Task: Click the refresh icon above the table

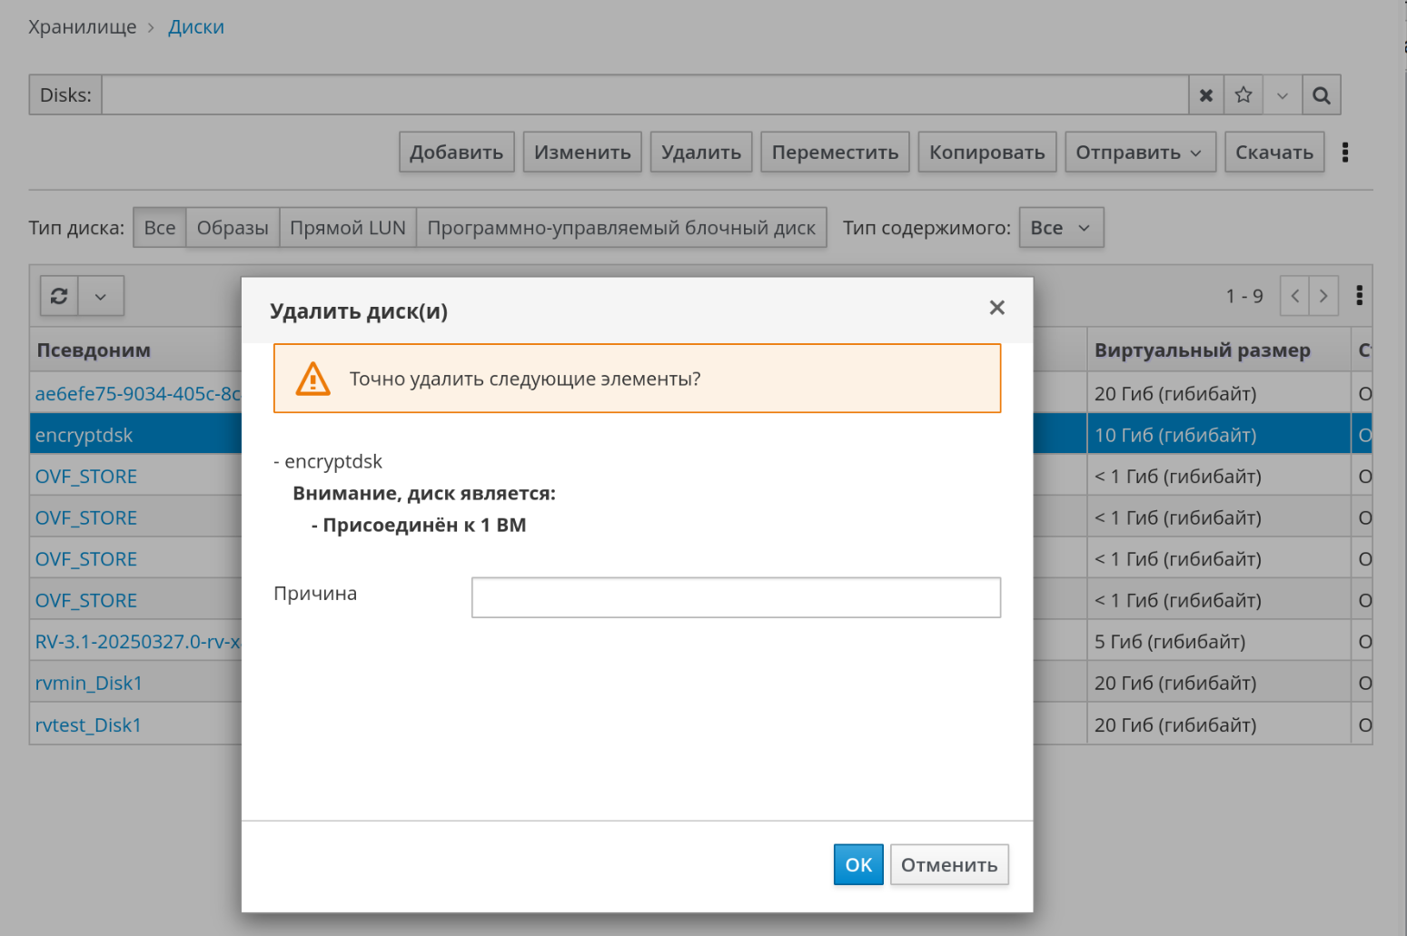Action: click(x=59, y=296)
